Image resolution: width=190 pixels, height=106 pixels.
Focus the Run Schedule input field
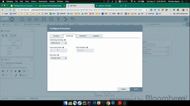pos(85,51)
